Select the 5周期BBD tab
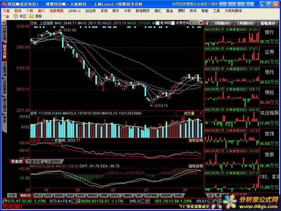The width and height of the screenshot is (281, 211). coord(246,23)
